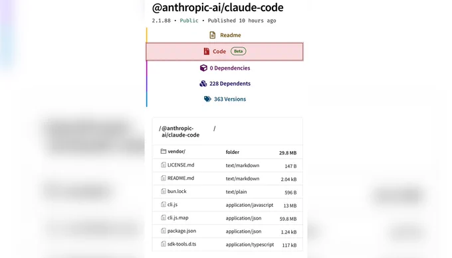452x258 pixels.
Task: Click the Beta badge beside Code
Action: coord(238,51)
